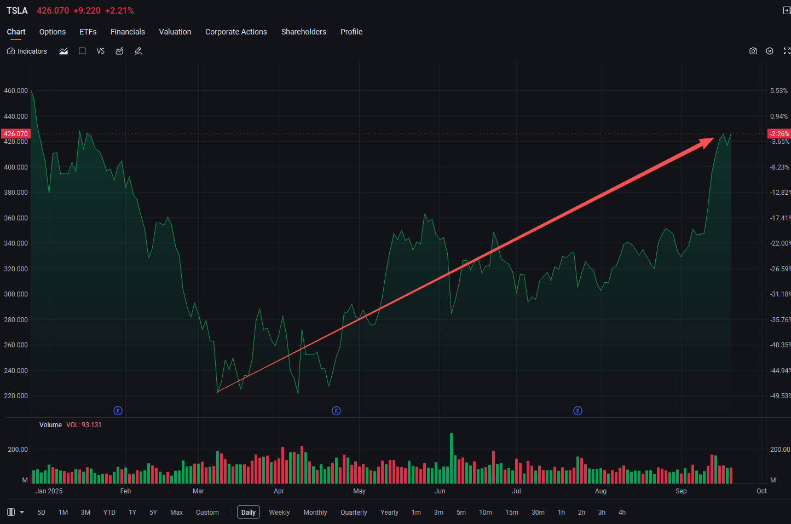
Task: Set interval to 5m
Action: tap(461, 513)
